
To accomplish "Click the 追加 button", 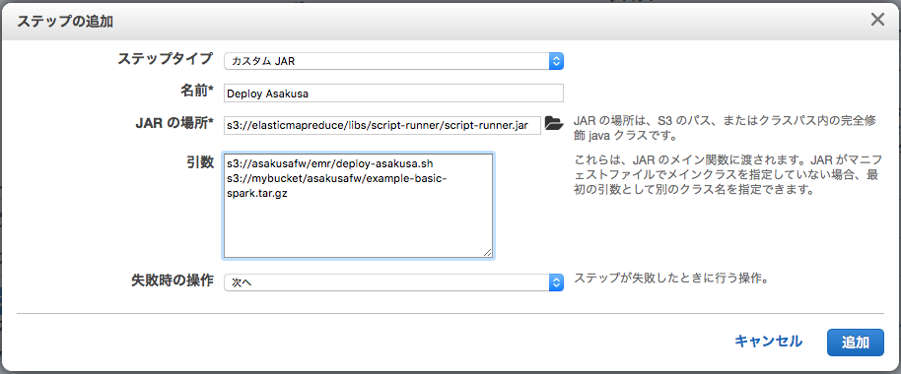I will 855,343.
